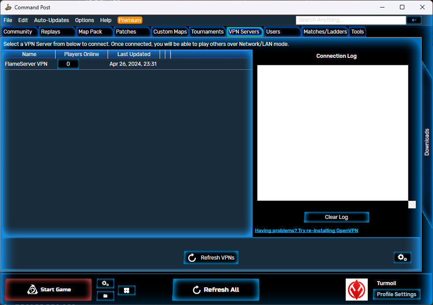433x305 pixels.
Task: Click the Command Post title bar icon
Action: (7, 7)
